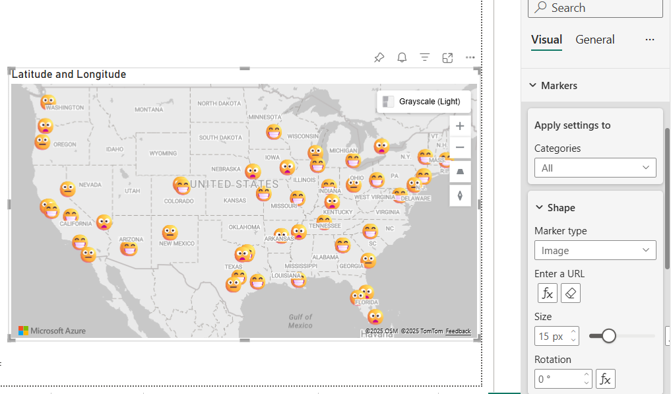671x394 pixels.
Task: Adjust map pitch using the pitch control
Action: coord(460,171)
